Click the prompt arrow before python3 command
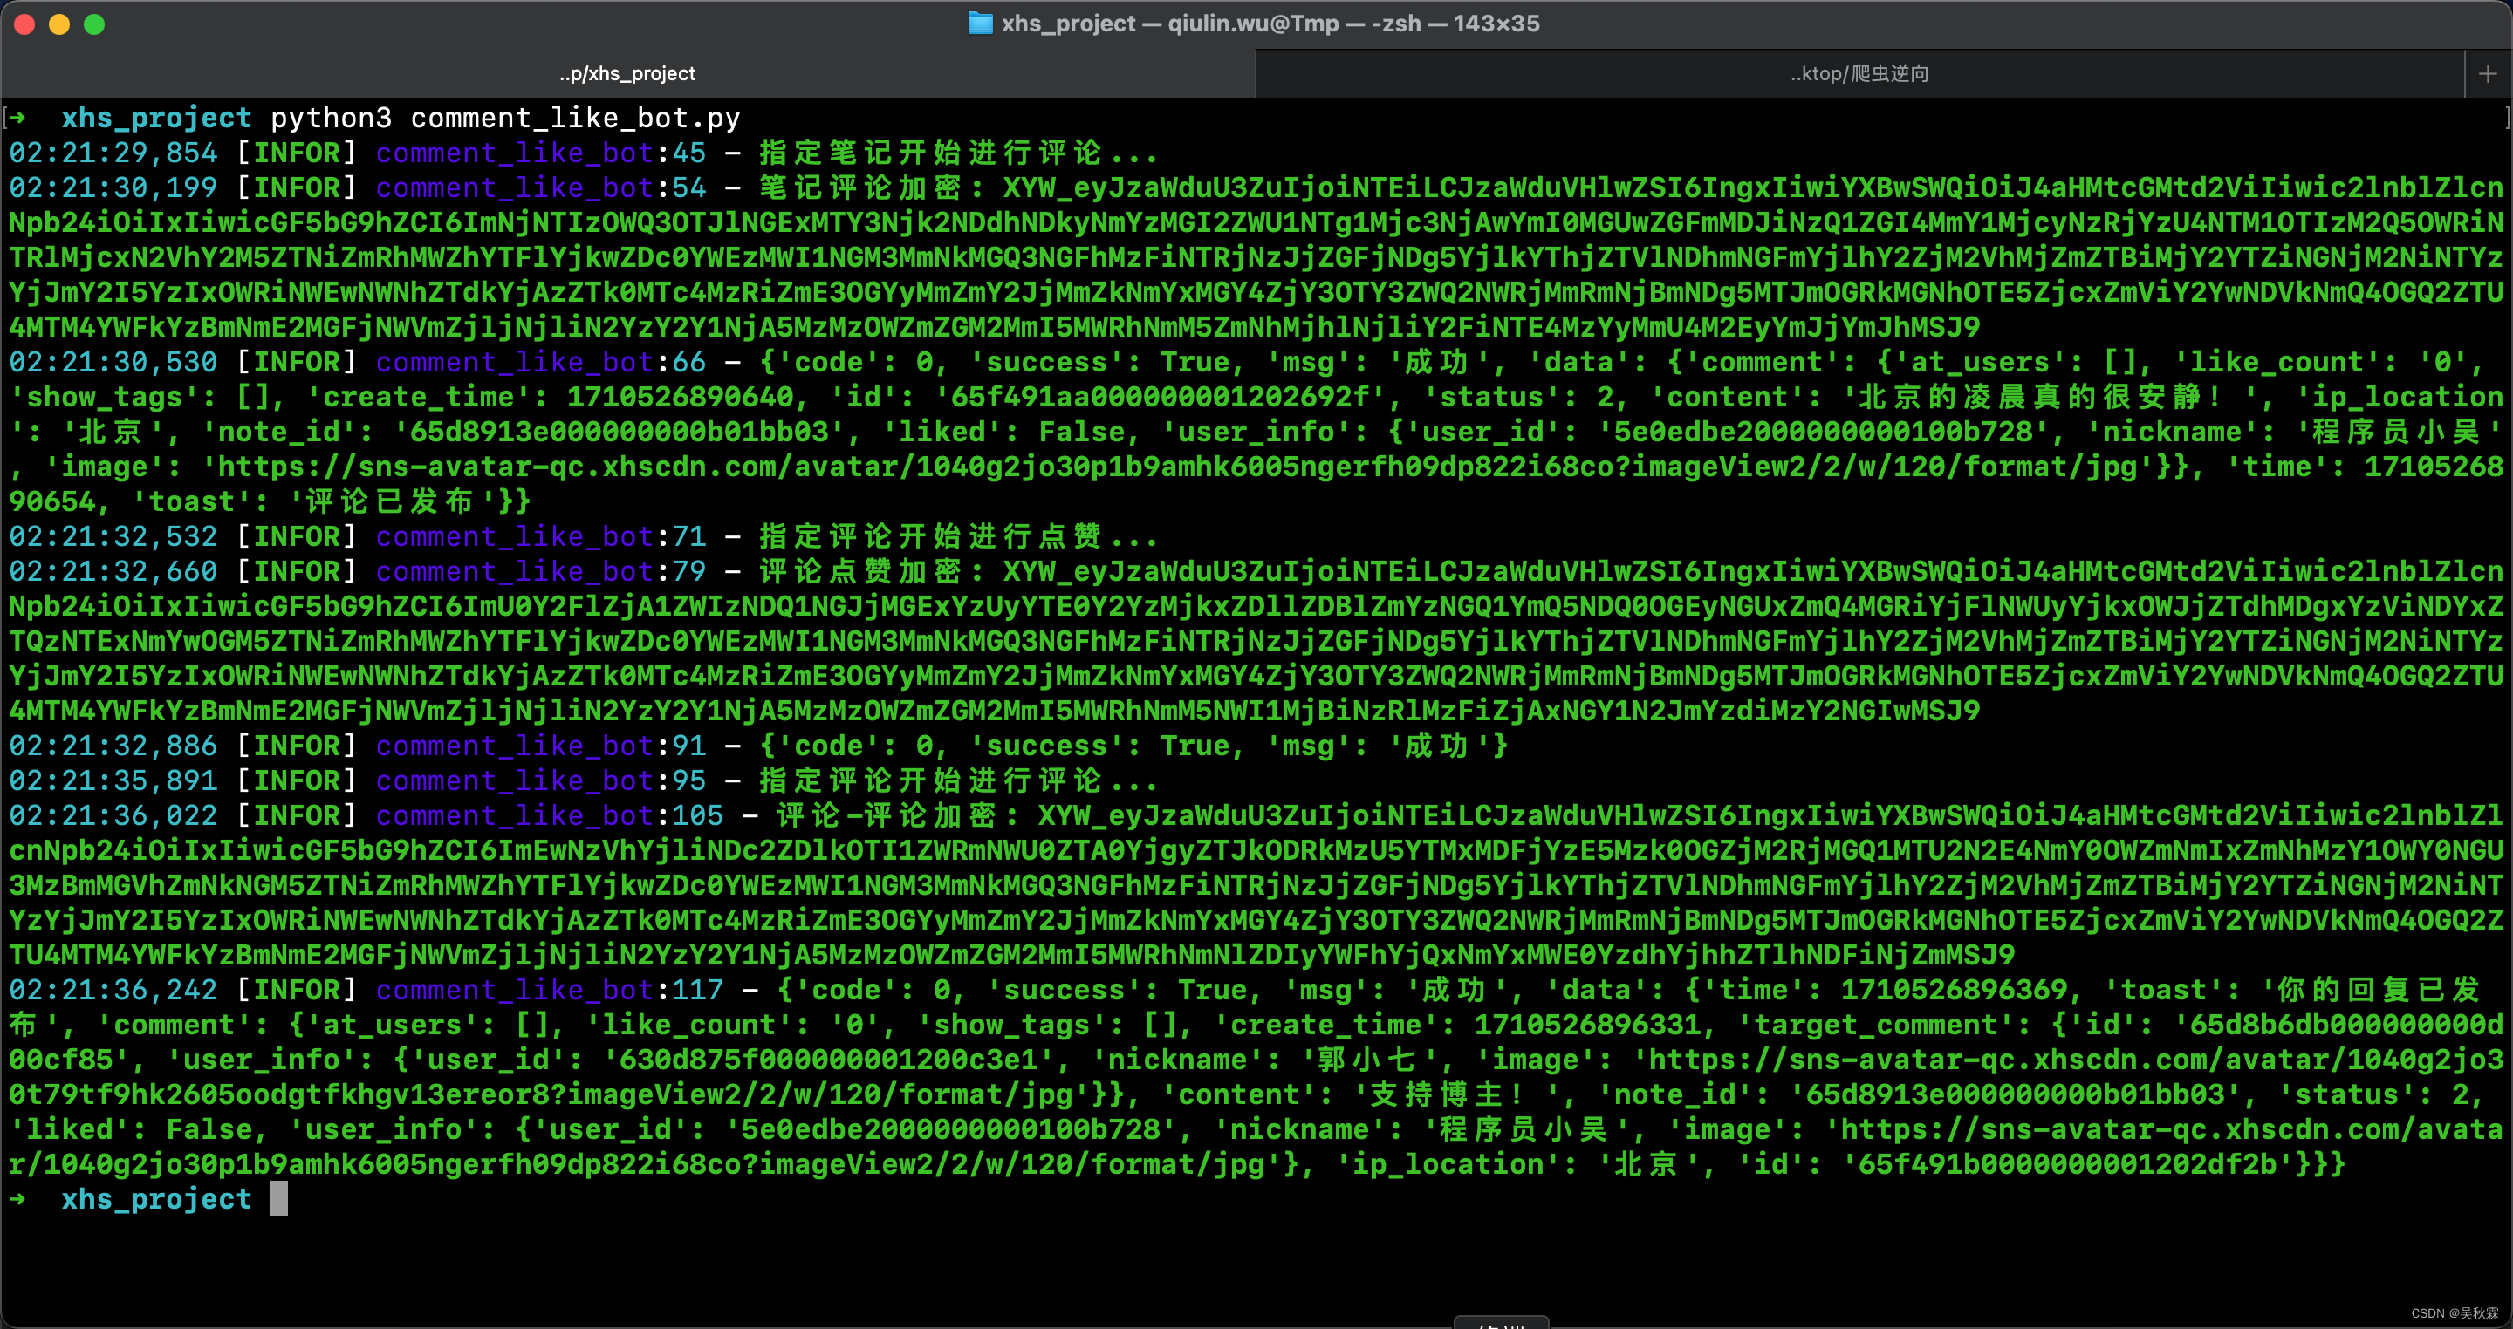 coord(17,118)
